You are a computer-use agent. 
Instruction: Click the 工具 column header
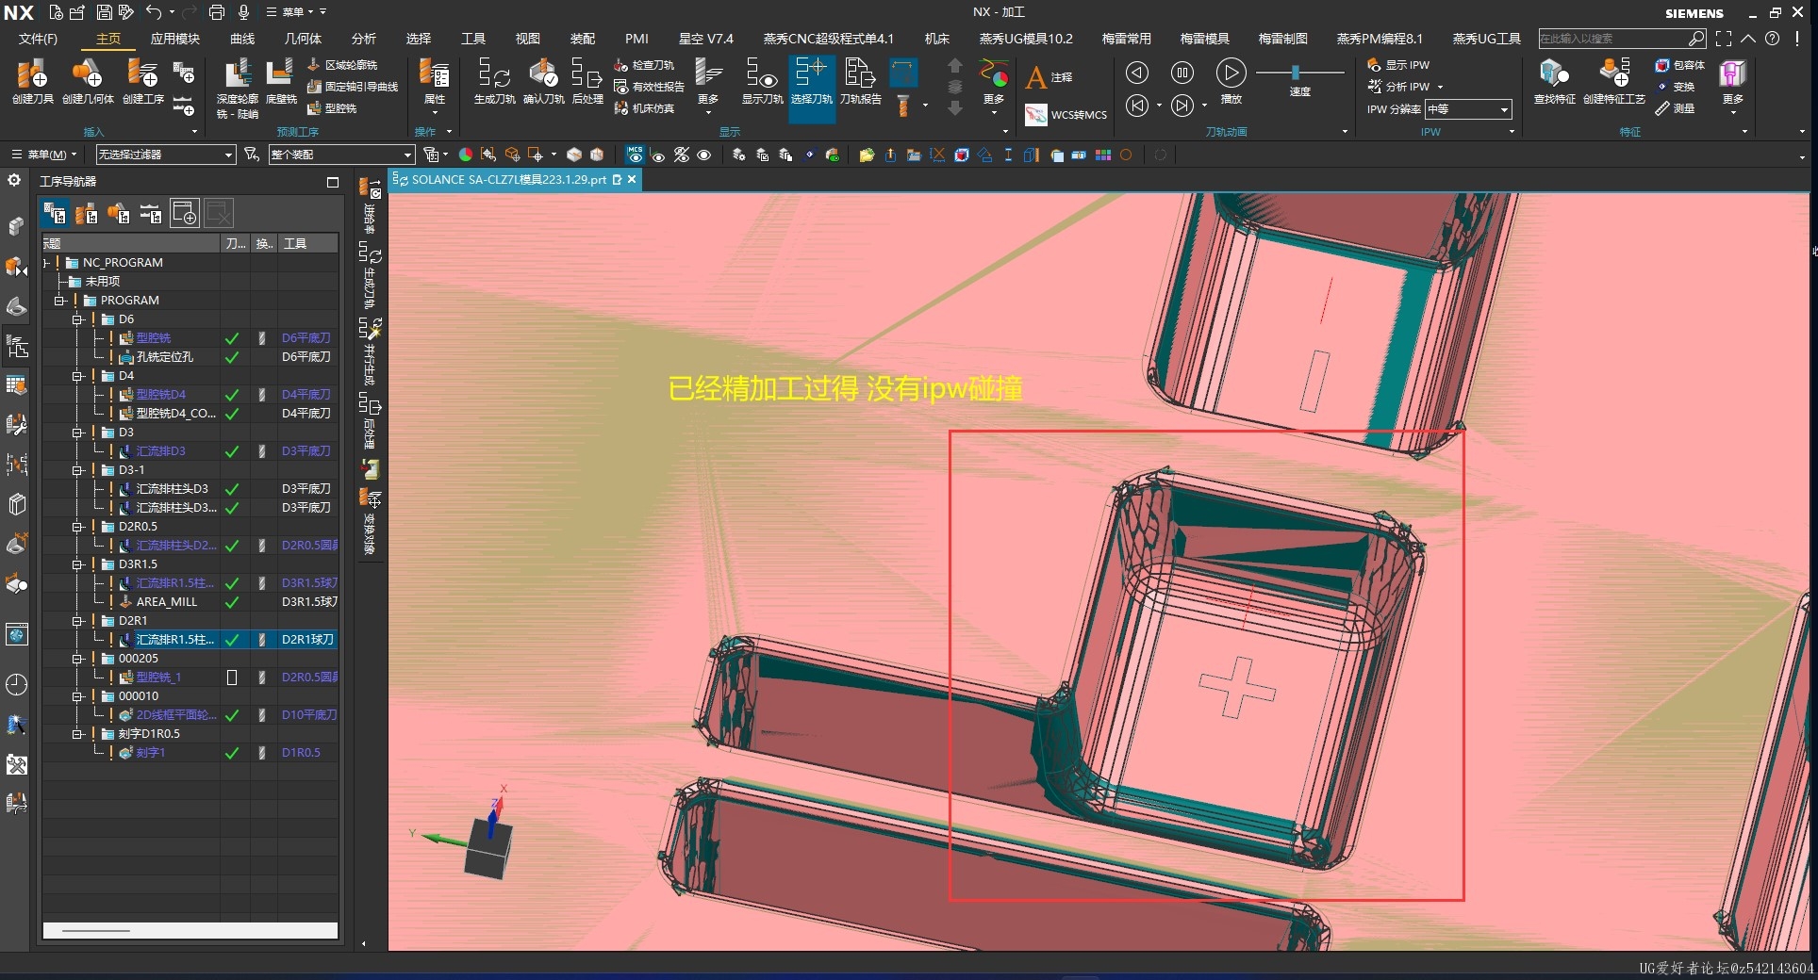click(307, 244)
